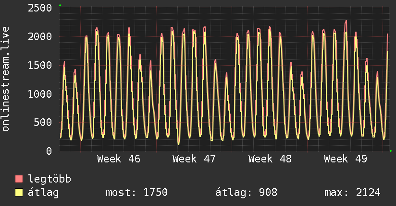Select the legtöbb legend label
The image size is (396, 206).
(x=49, y=179)
